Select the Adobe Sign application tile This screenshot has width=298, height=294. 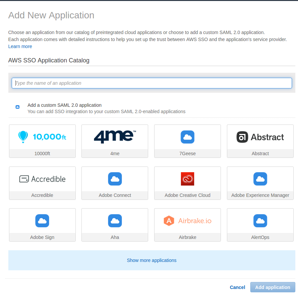(42, 225)
